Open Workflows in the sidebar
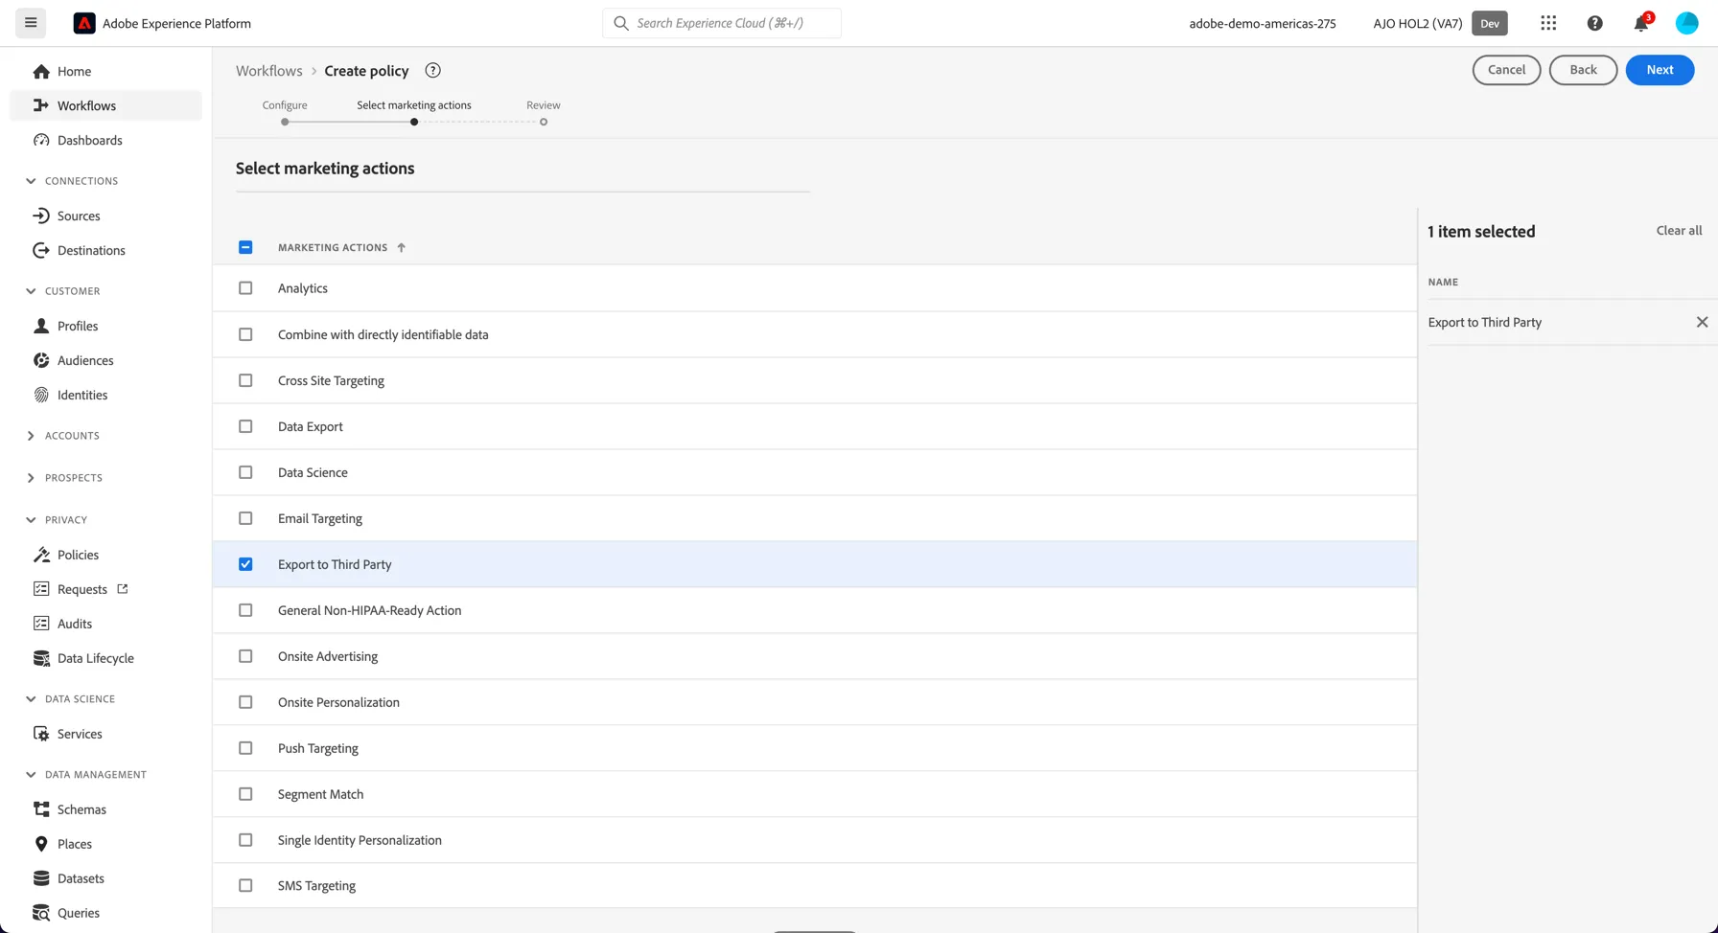 [x=105, y=105]
